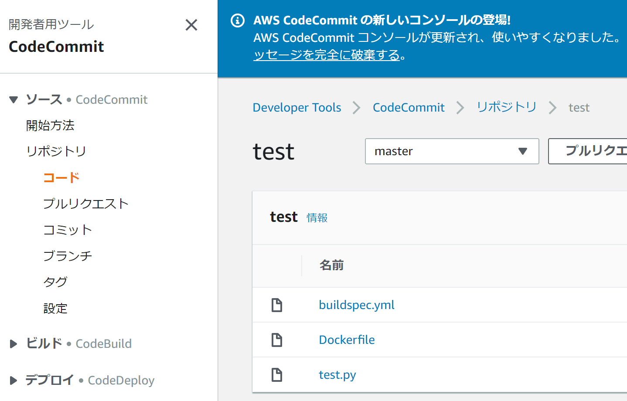Click the info icon in the blue banner
The image size is (627, 401).
(237, 20)
